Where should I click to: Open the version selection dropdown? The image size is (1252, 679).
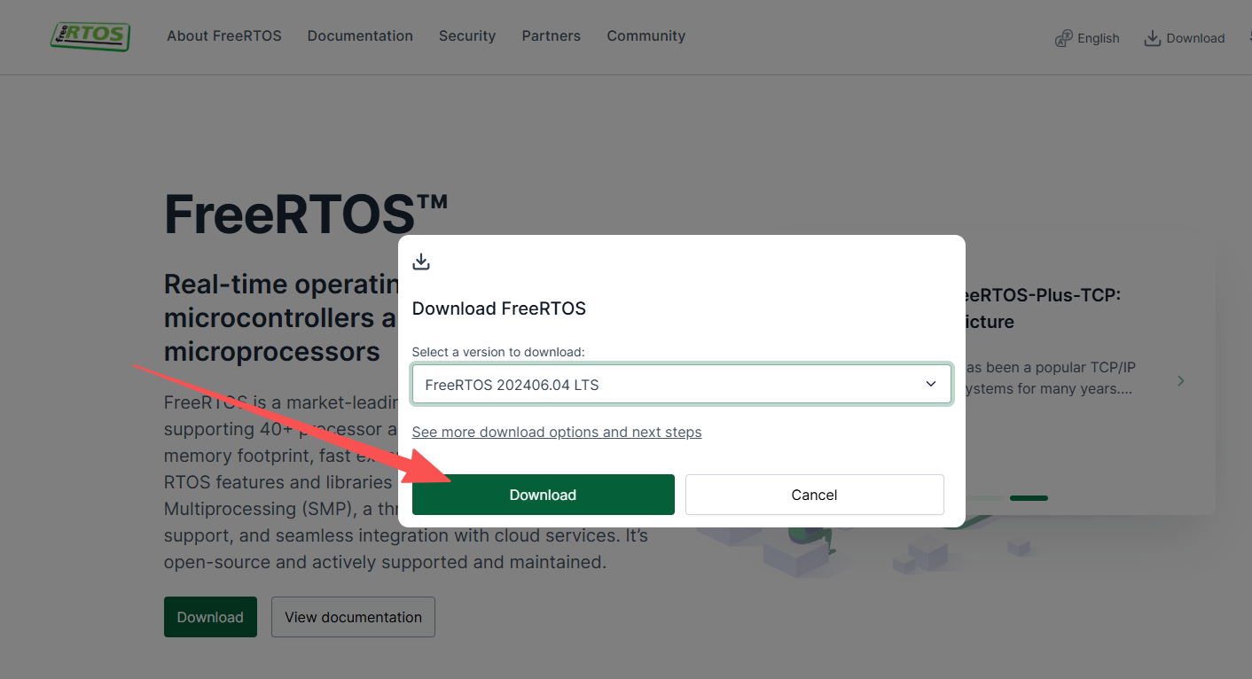click(682, 384)
